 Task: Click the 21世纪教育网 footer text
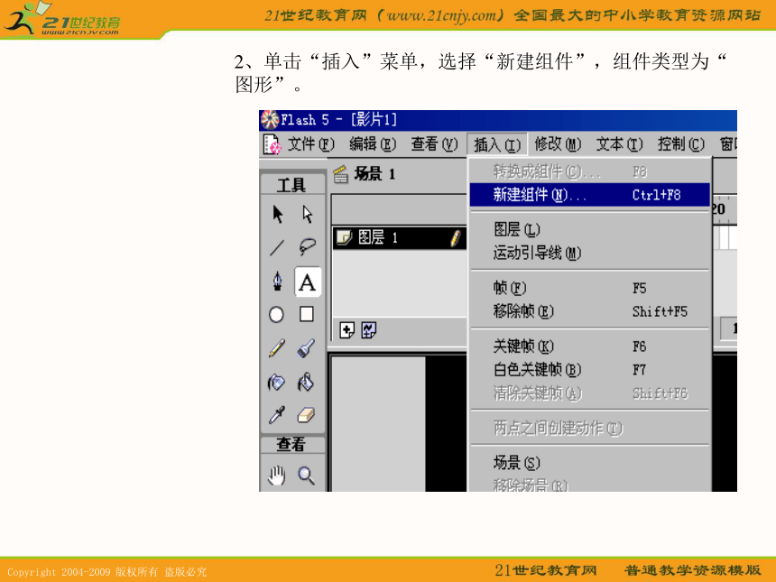pyautogui.click(x=545, y=570)
